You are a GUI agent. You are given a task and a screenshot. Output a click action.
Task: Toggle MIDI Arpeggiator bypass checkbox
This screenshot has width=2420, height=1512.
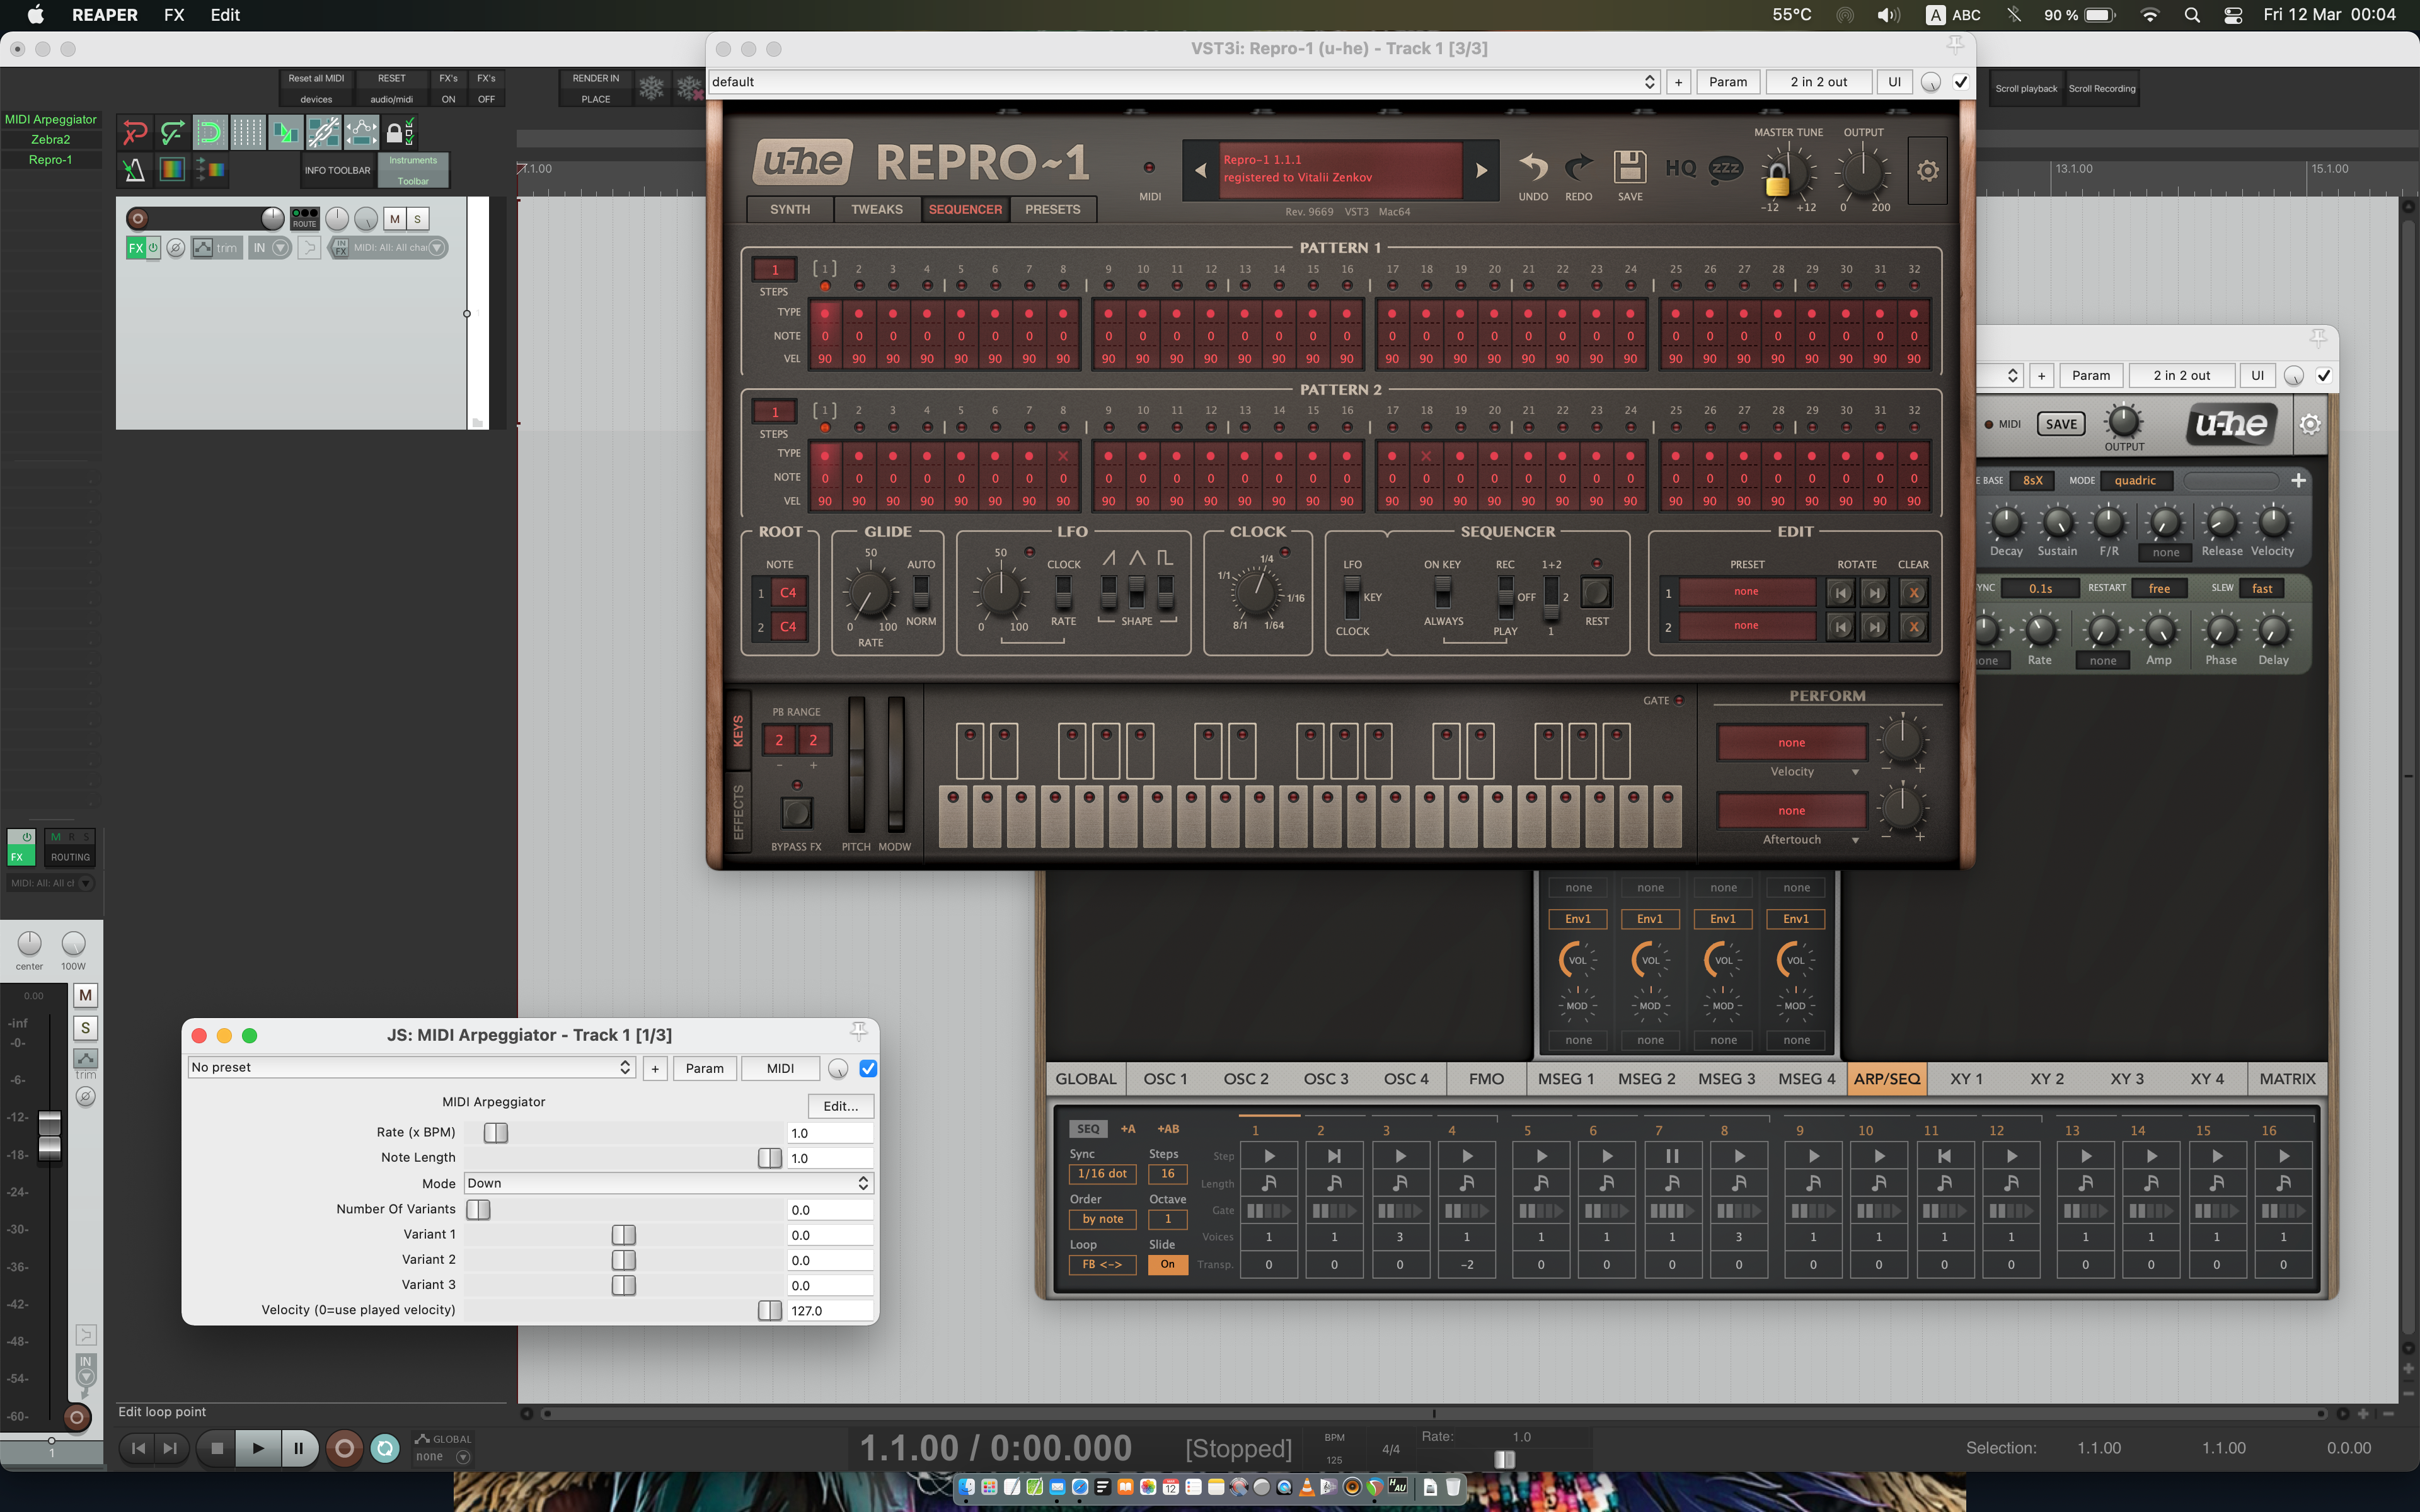pos(868,1068)
